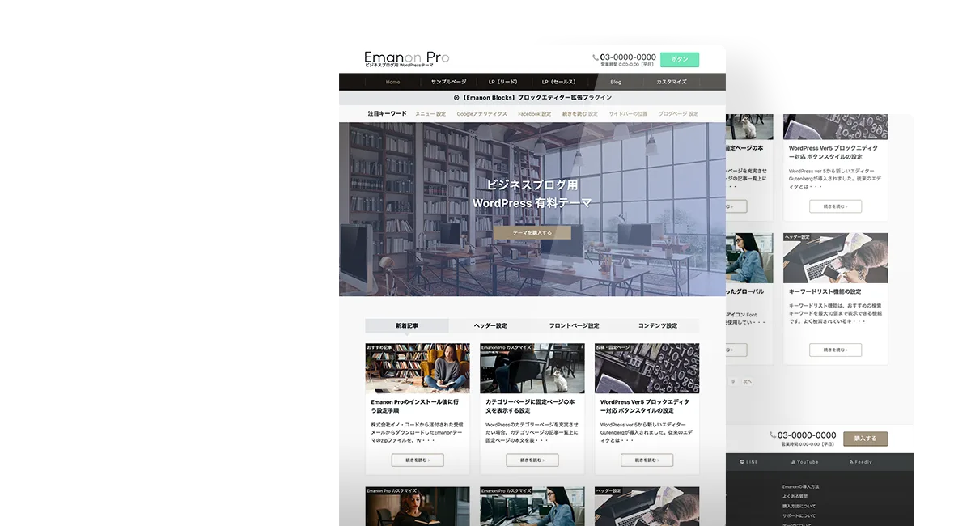Open thumbnail of woman reading book in dark room
This screenshot has width=971, height=526.
(418, 507)
